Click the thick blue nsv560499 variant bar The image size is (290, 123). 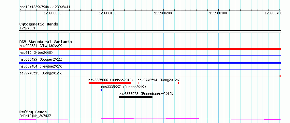click(x=150, y=63)
